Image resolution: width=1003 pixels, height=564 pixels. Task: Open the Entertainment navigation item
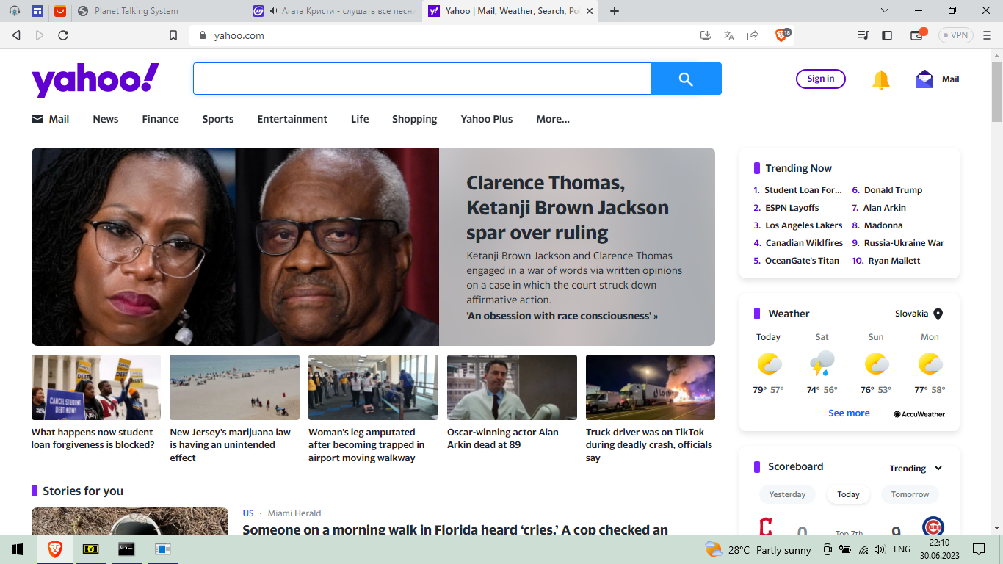pyautogui.click(x=292, y=119)
